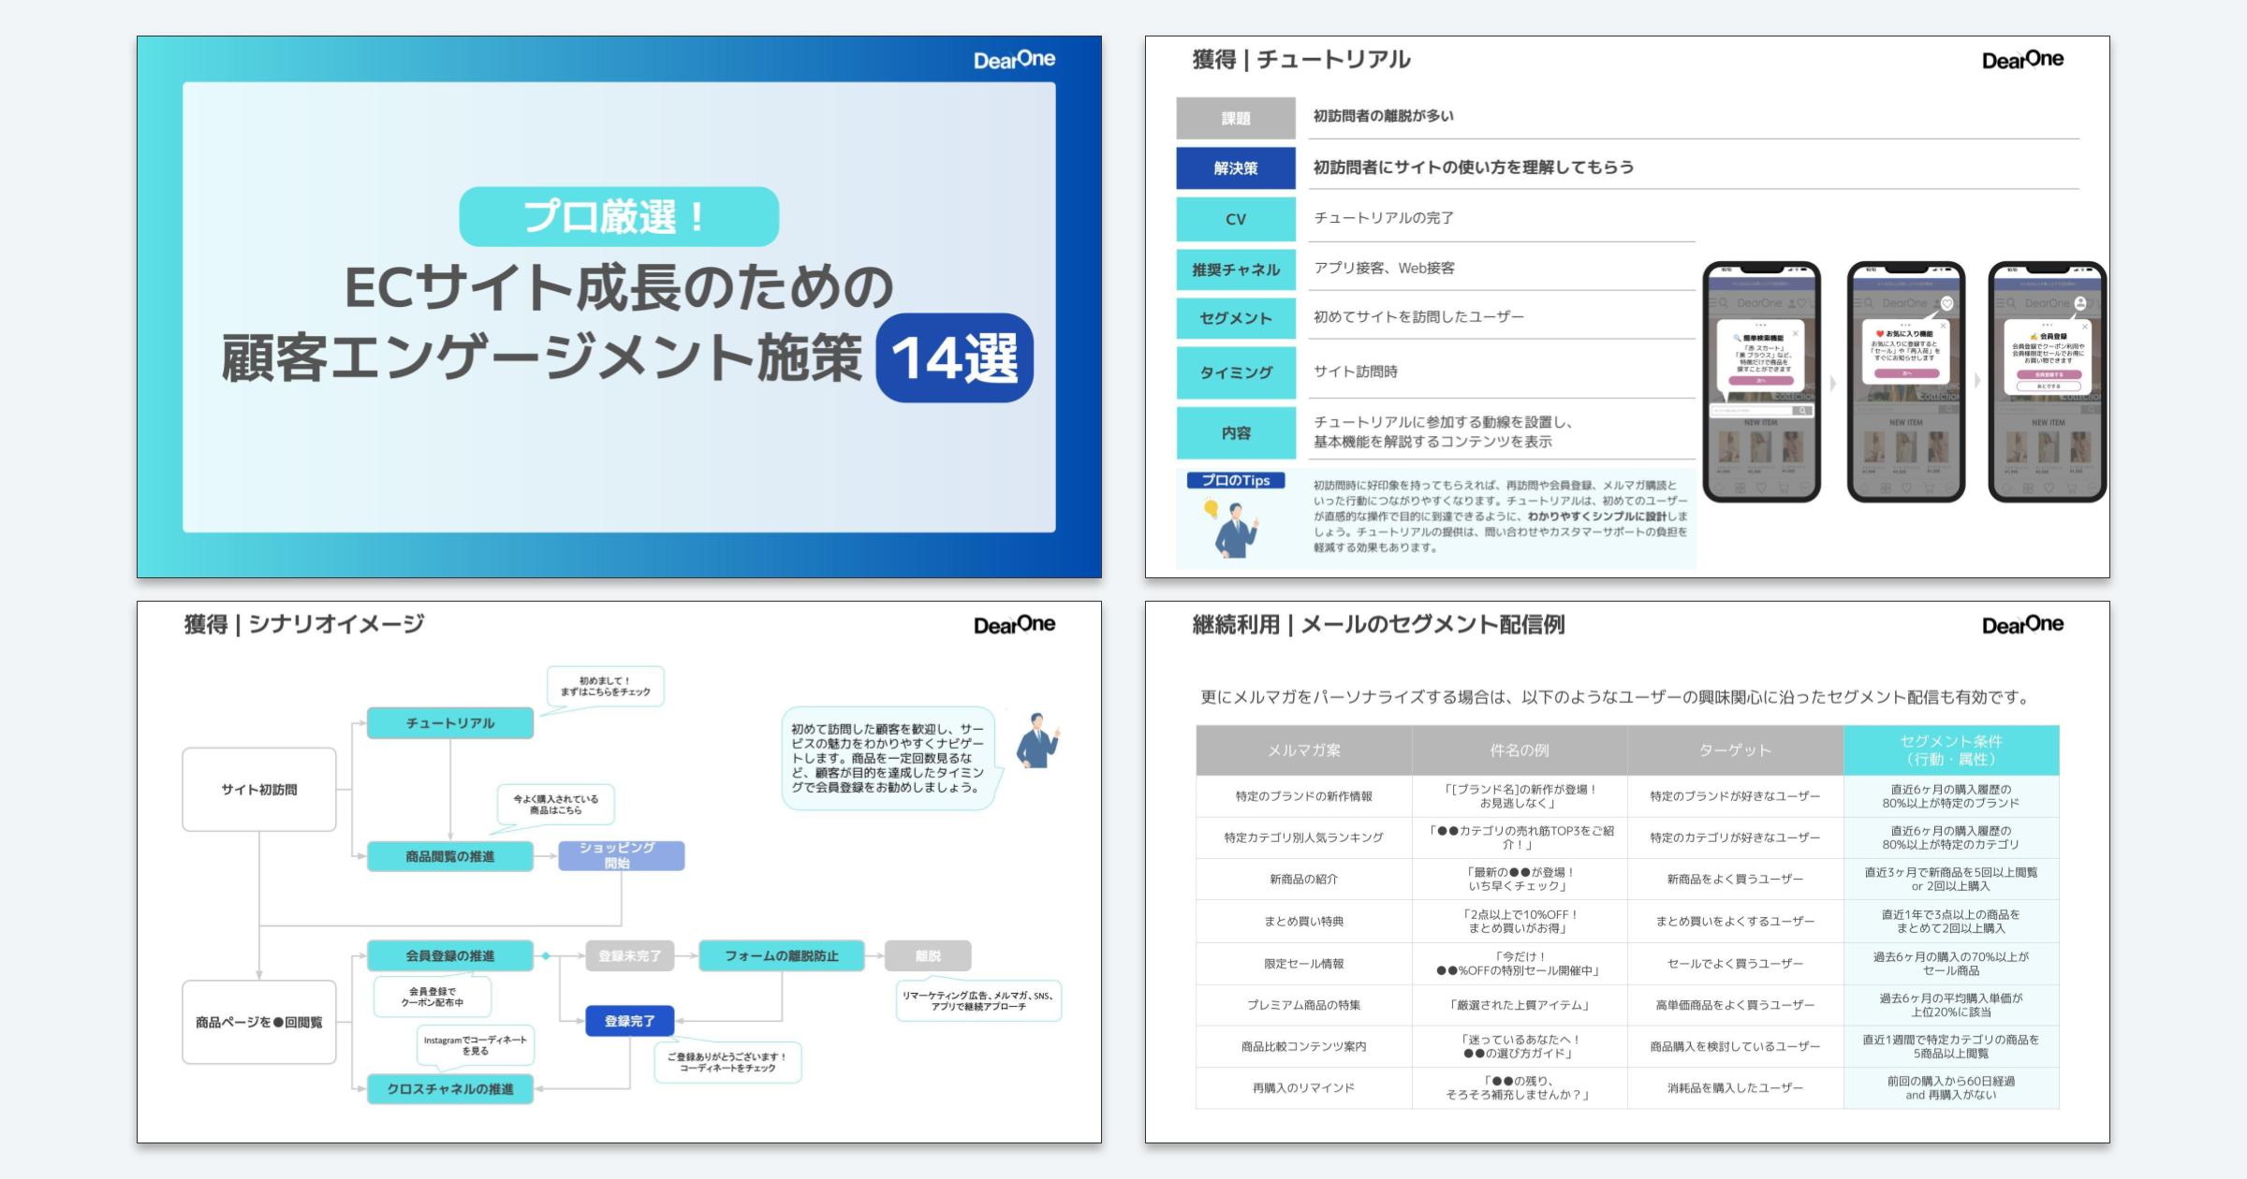Click the セグメント条件 table header cell
Image resolution: width=2247 pixels, height=1179 pixels.
point(1950,750)
